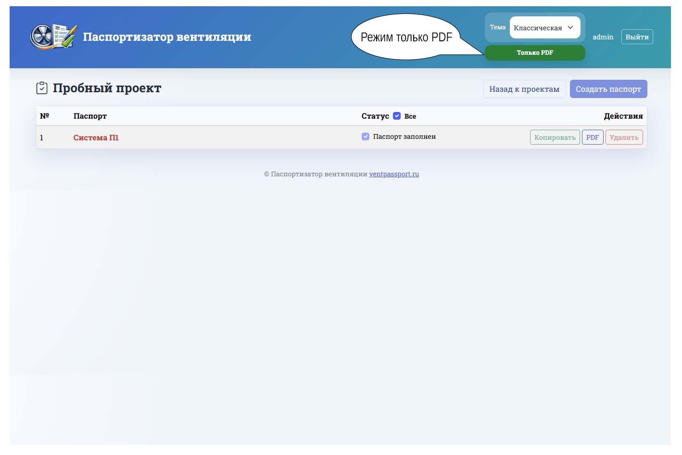Click the ventilation passport logo icon
Image resolution: width=682 pixels, height=455 pixels.
[53, 37]
